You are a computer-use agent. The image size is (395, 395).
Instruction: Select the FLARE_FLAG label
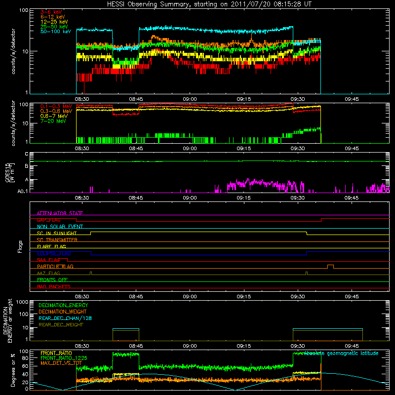(x=51, y=246)
